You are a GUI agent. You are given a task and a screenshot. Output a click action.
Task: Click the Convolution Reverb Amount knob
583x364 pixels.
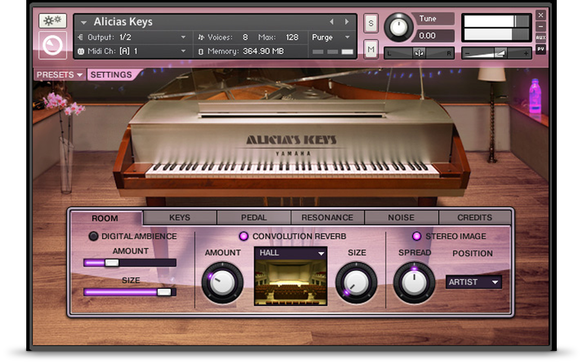pos(222,283)
